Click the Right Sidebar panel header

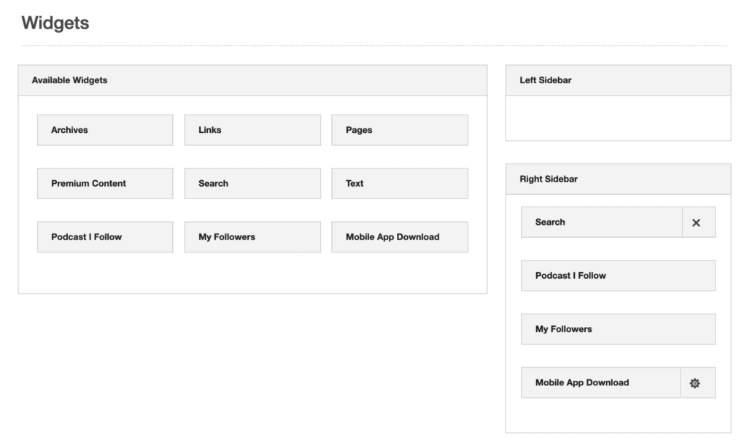[618, 179]
